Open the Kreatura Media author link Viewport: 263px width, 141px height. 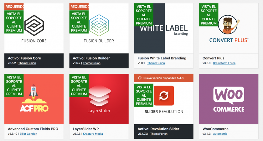pos(93,134)
